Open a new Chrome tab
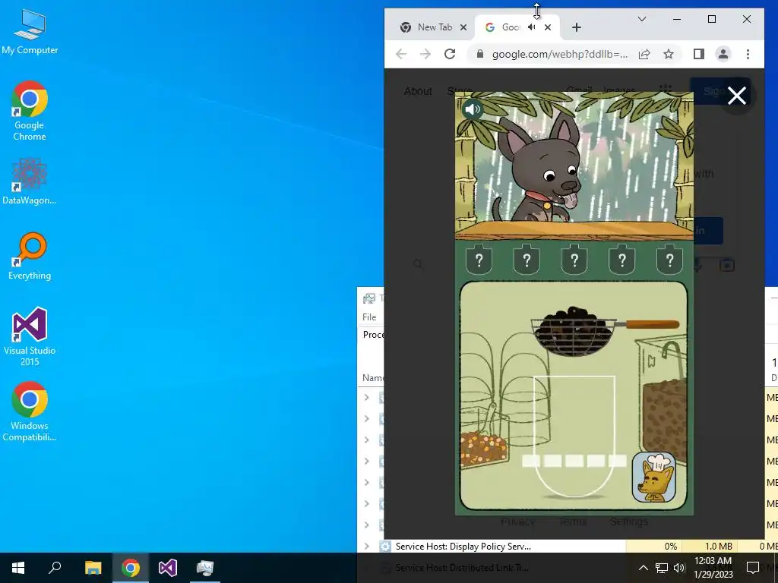 coord(576,27)
